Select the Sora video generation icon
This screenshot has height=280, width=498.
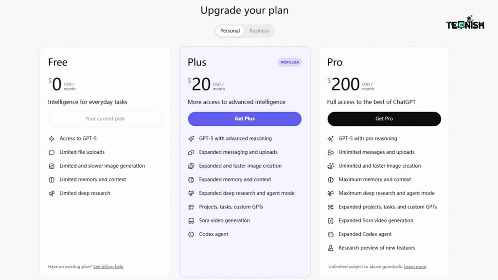point(191,220)
